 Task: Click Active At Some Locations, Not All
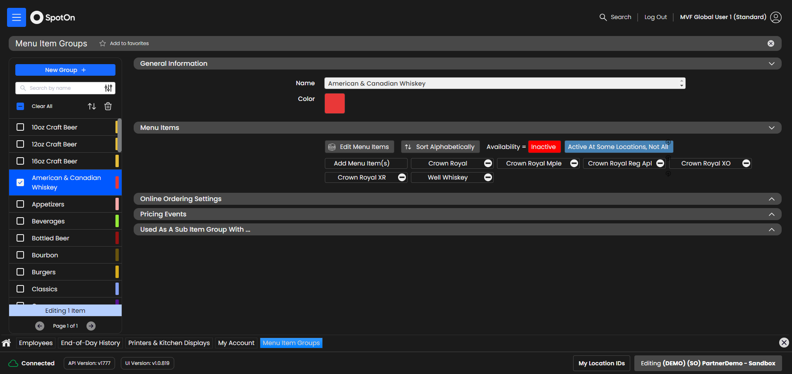[x=618, y=147]
